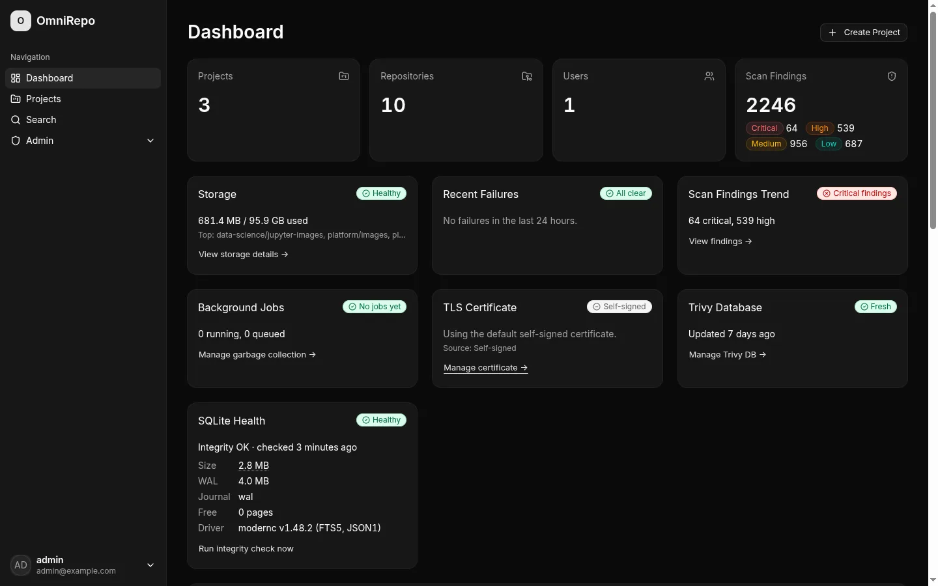Open the Admin navigation item

point(83,141)
